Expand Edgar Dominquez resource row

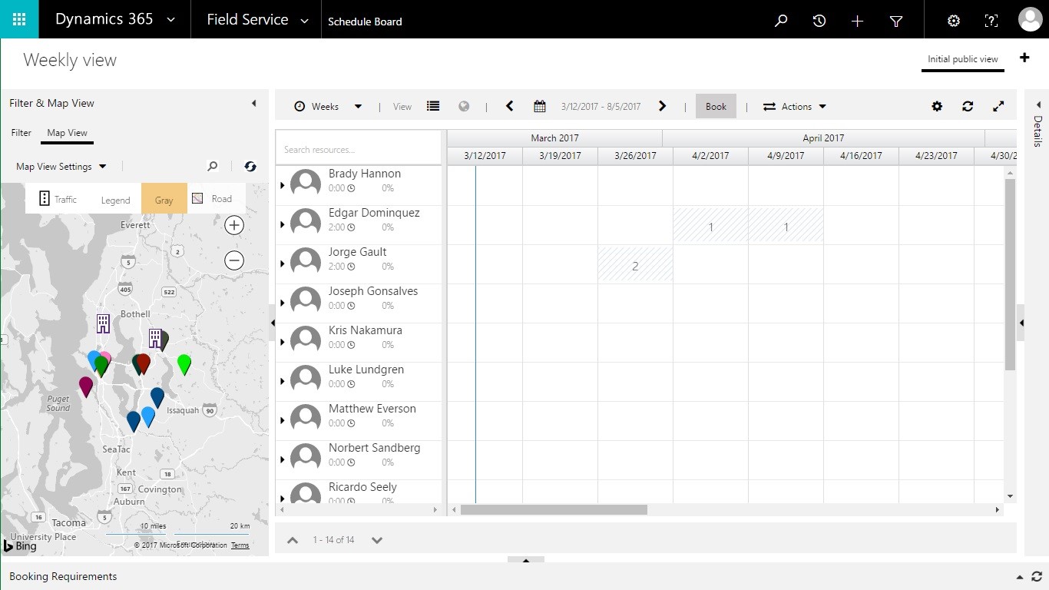coord(283,224)
